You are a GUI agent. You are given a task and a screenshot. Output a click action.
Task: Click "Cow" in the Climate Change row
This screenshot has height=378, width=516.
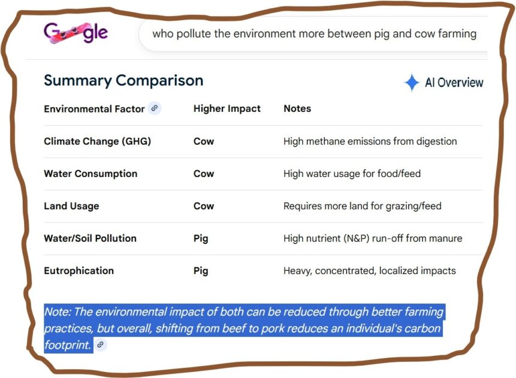[204, 142]
